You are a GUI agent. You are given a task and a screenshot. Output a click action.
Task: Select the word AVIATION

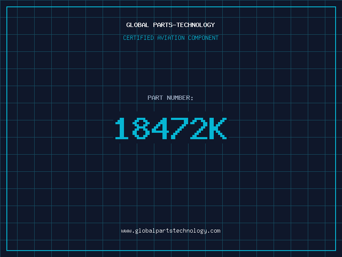coord(171,38)
